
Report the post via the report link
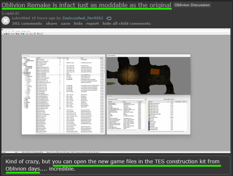tap(92, 24)
